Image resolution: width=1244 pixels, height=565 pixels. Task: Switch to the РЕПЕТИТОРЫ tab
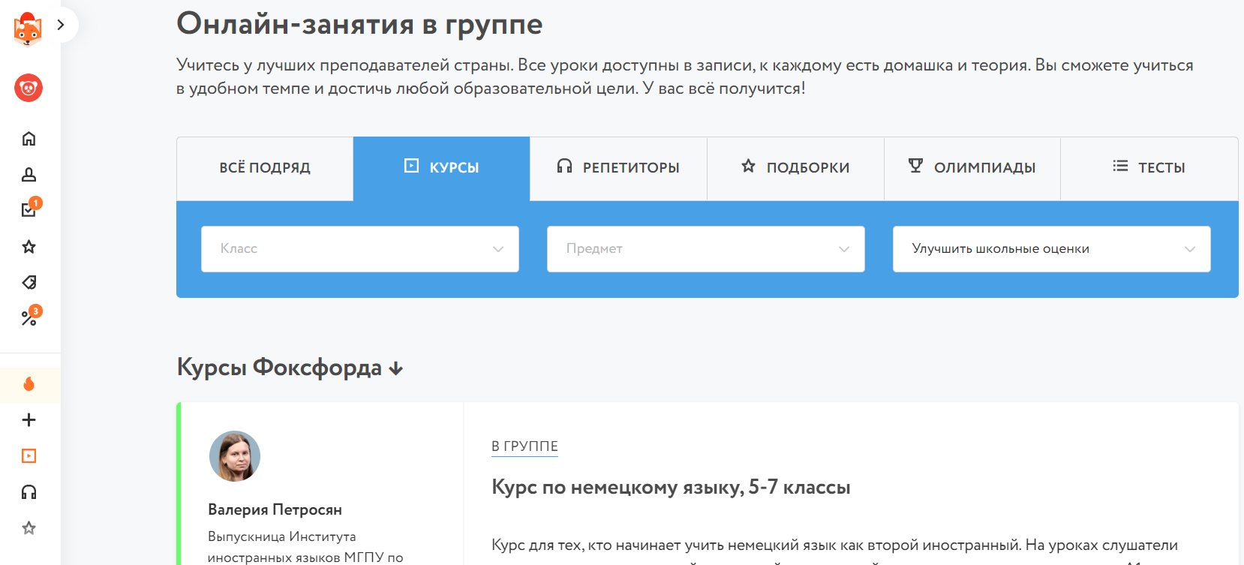pos(618,168)
